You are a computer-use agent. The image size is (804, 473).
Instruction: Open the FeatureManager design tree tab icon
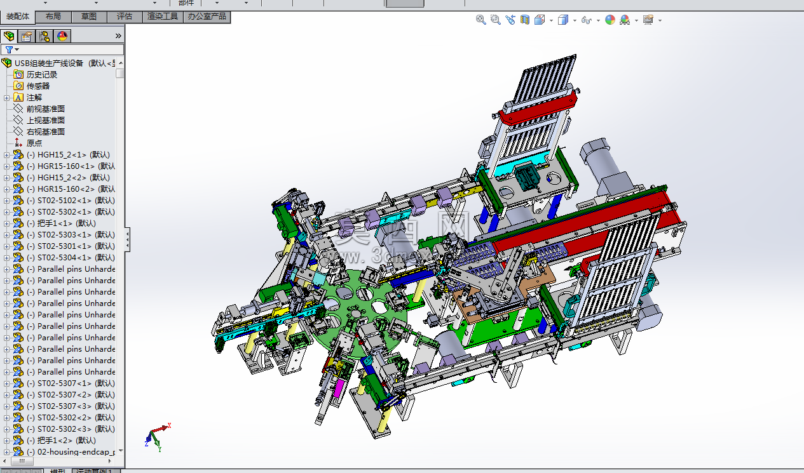click(9, 36)
